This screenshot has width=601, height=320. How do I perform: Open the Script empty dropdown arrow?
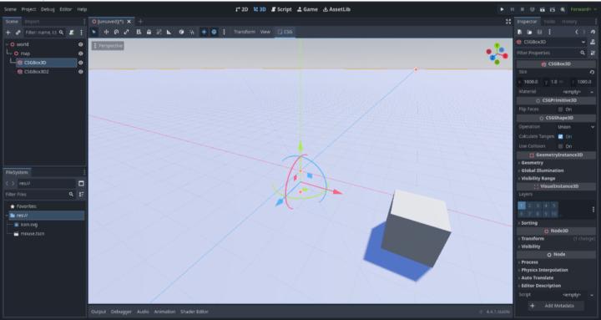[x=592, y=295]
